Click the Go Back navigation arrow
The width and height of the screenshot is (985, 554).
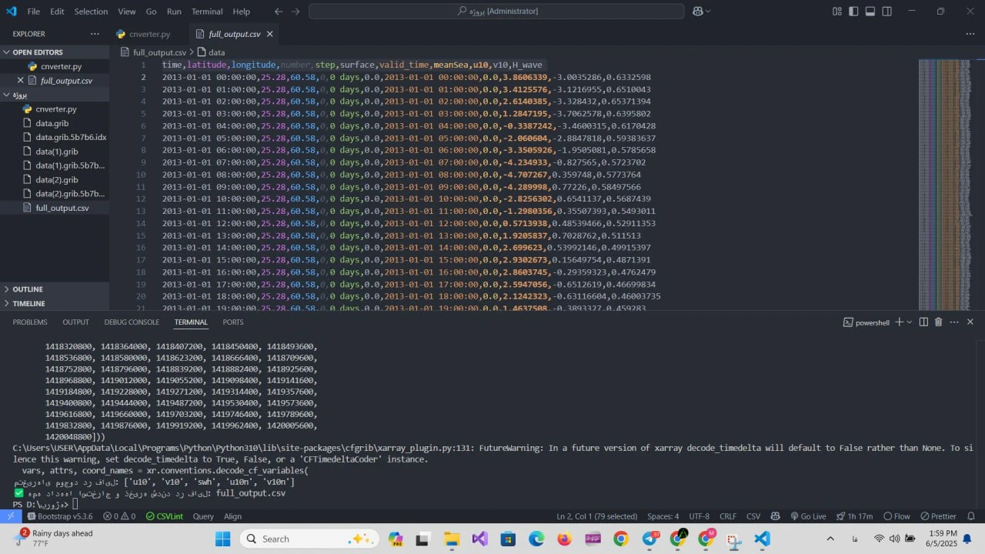(x=279, y=12)
